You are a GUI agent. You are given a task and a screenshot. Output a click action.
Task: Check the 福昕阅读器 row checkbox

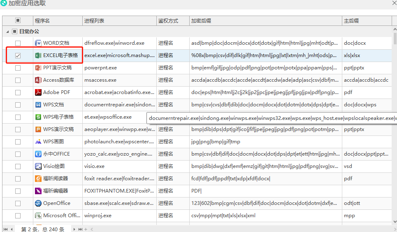click(18, 179)
